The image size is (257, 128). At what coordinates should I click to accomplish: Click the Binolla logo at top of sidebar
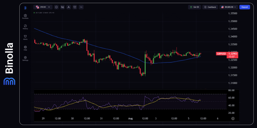(x=25, y=8)
